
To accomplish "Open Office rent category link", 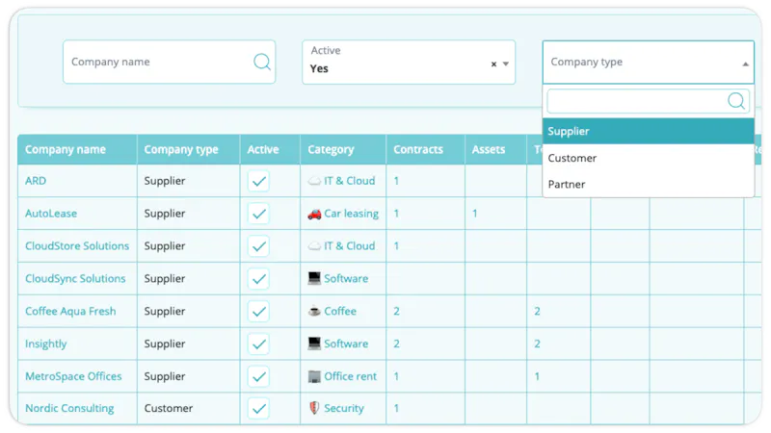I will point(350,376).
